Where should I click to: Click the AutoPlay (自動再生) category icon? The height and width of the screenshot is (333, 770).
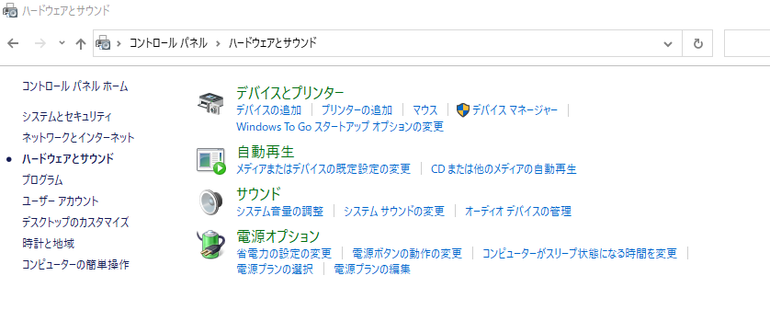[211, 161]
